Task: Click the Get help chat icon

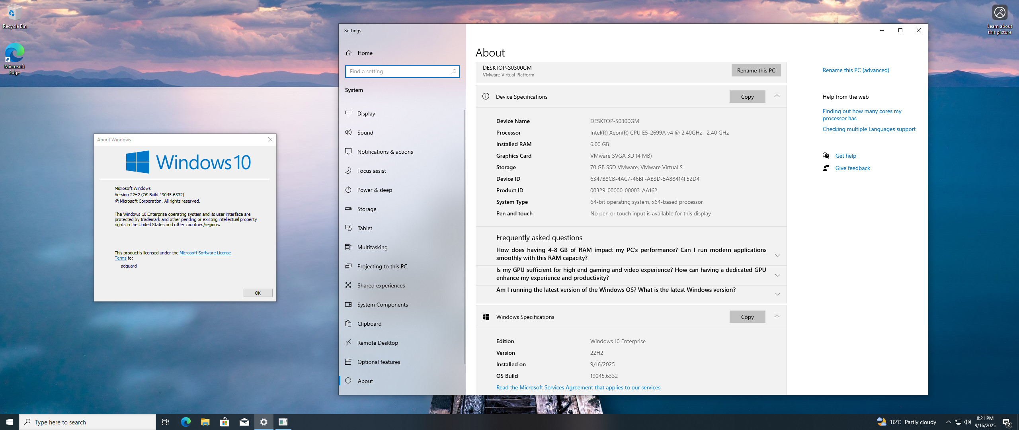Action: click(x=826, y=156)
